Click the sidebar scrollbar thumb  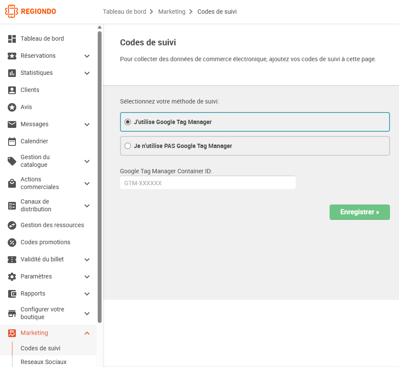click(x=99, y=177)
